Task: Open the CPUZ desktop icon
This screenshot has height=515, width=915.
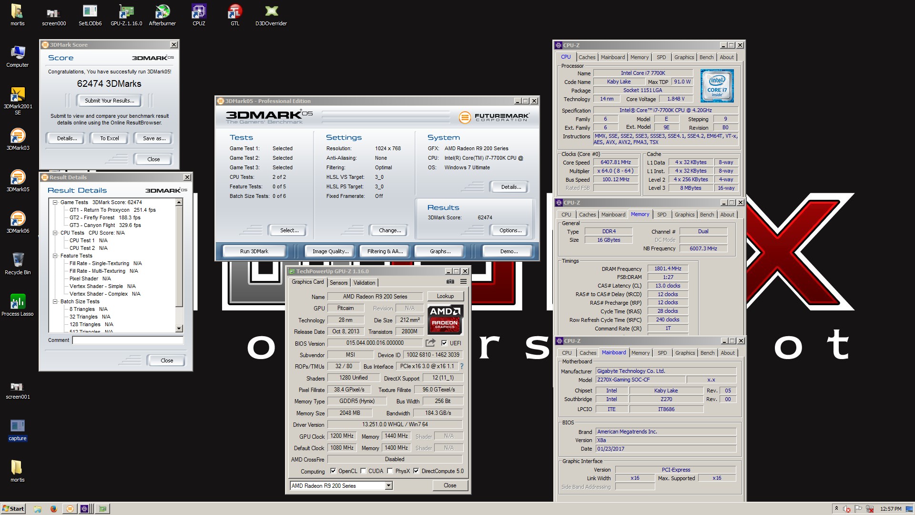Action: coord(199,16)
